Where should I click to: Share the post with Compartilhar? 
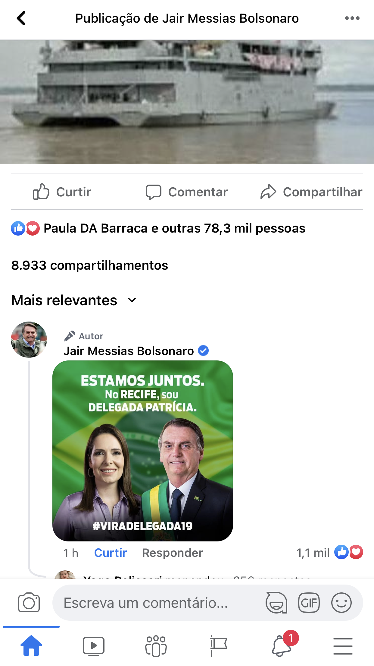point(311,192)
